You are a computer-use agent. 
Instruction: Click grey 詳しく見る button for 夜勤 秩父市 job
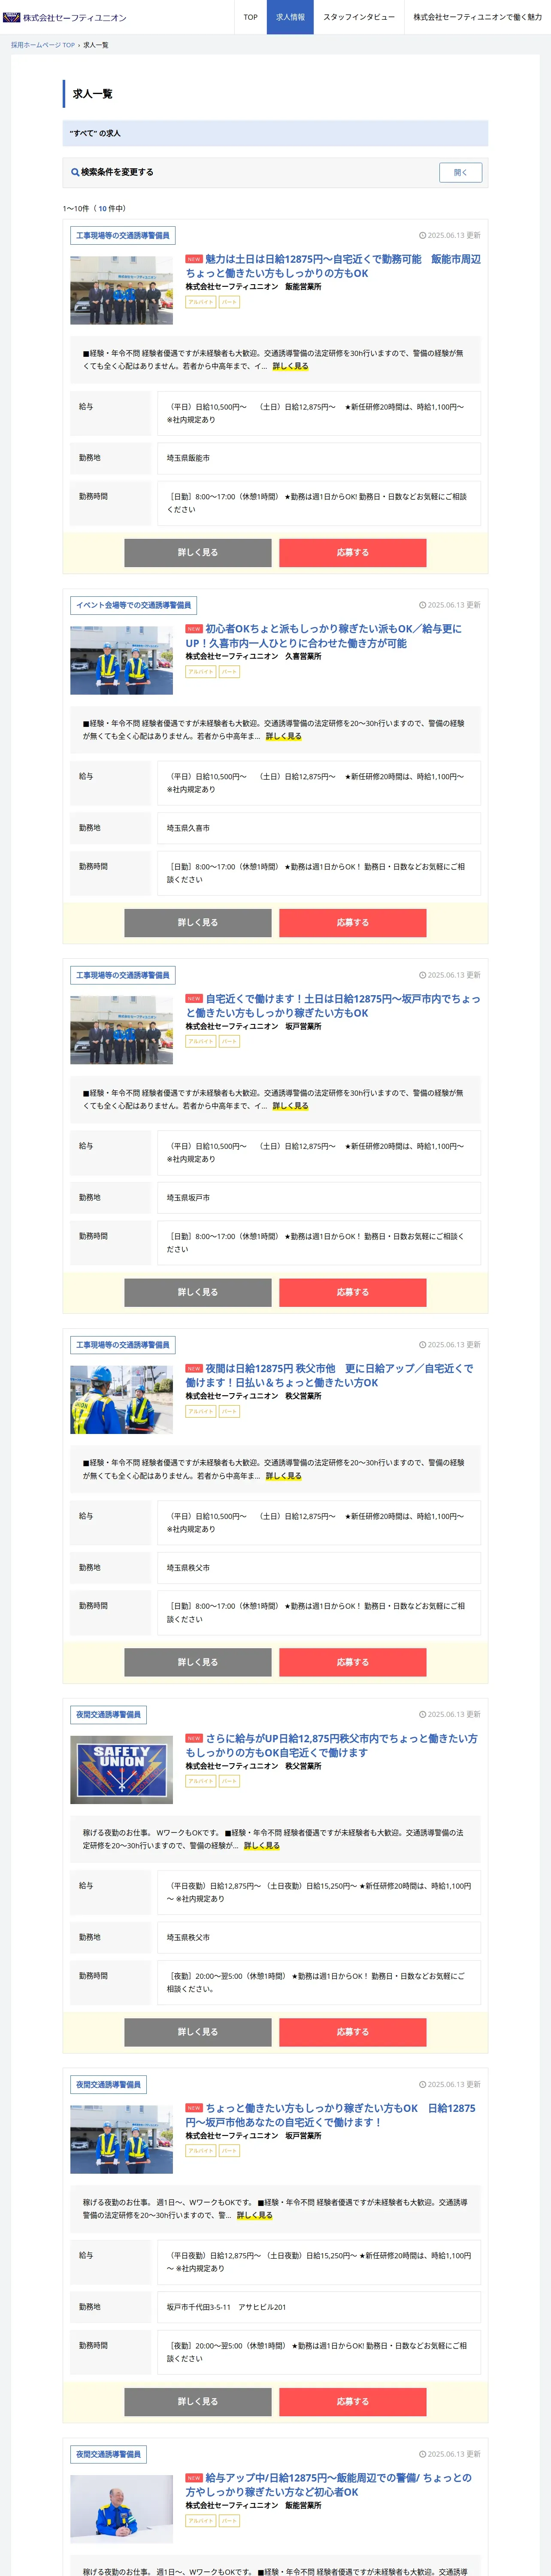pyautogui.click(x=198, y=2032)
